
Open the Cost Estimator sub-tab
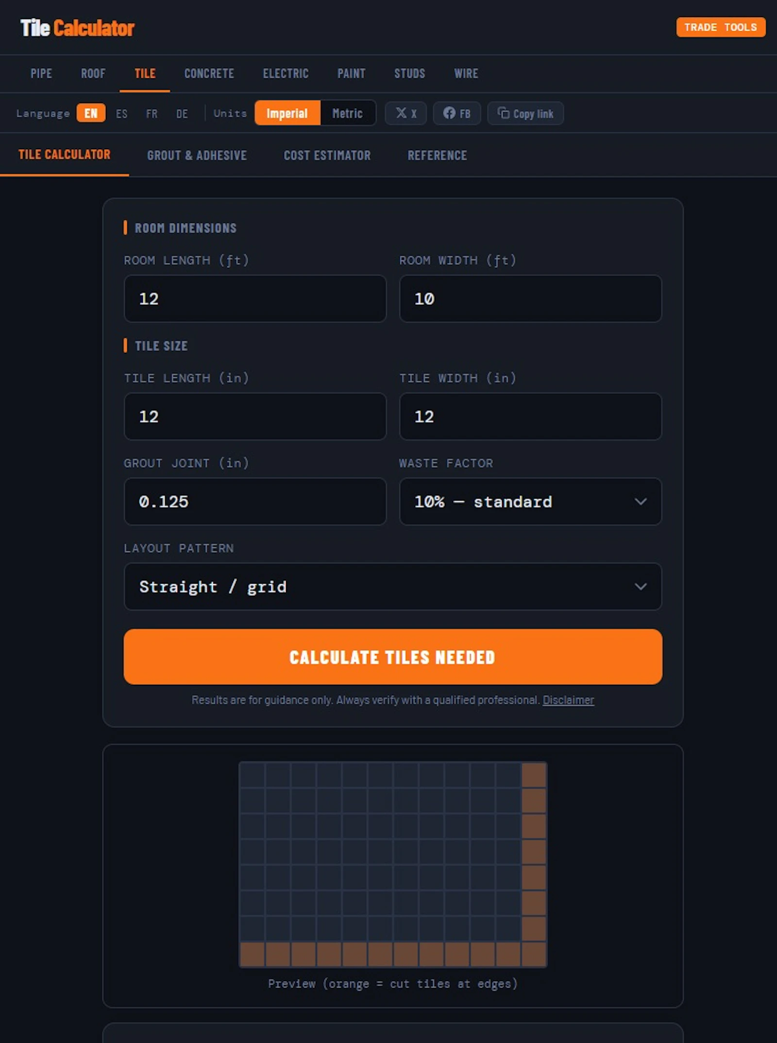coord(327,156)
